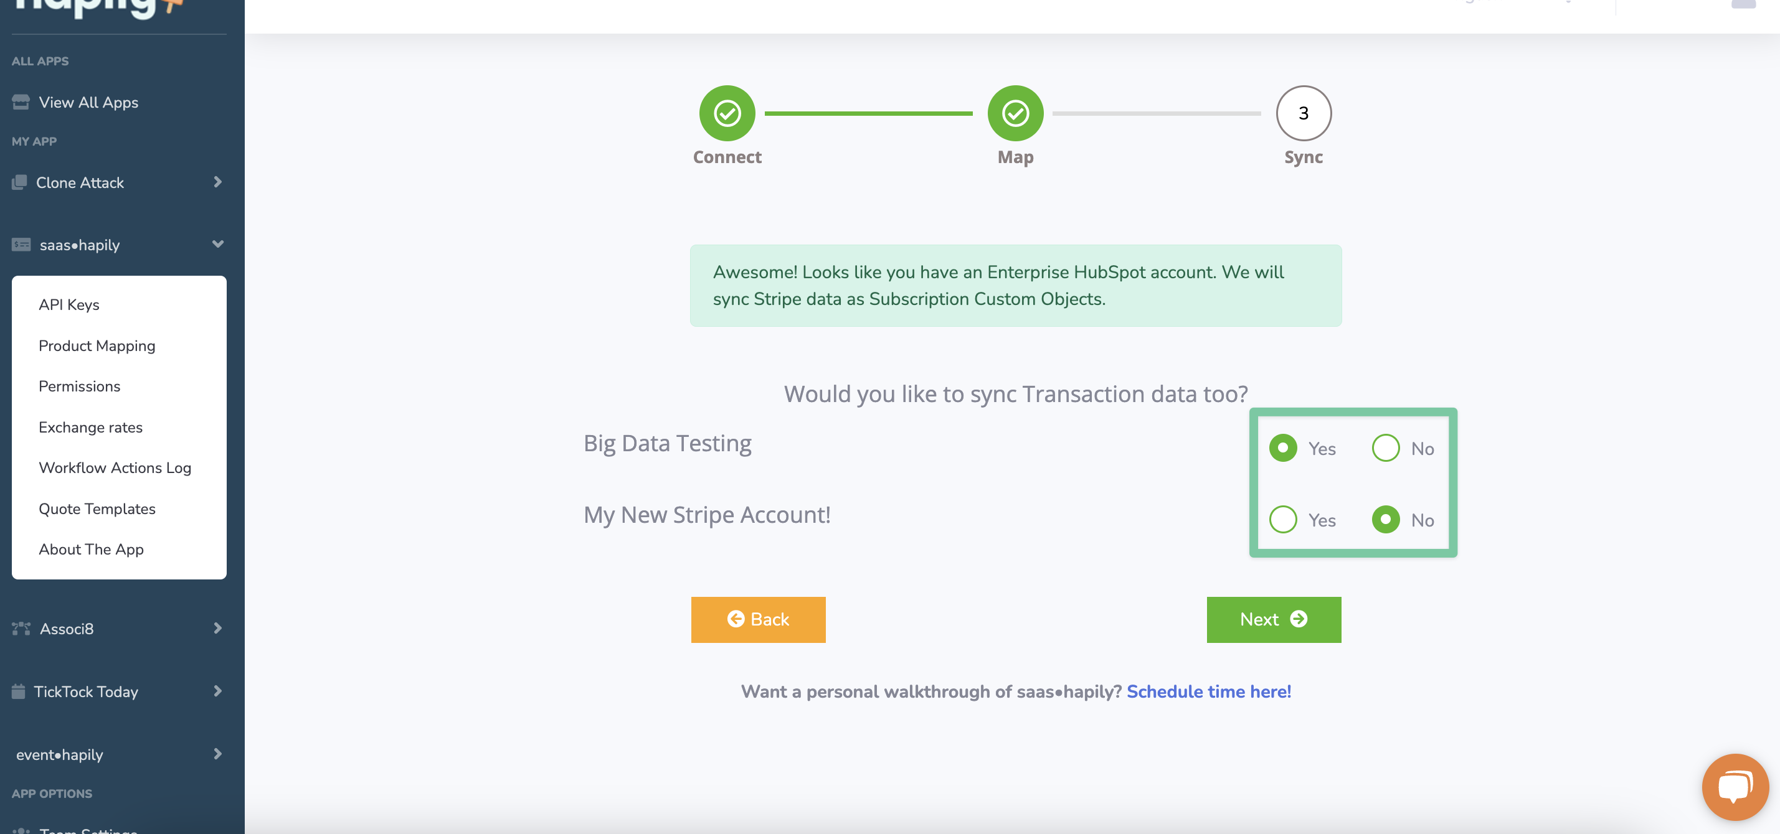Click step 3 Sync progress circle
Image resolution: width=1780 pixels, height=834 pixels.
pos(1303,113)
